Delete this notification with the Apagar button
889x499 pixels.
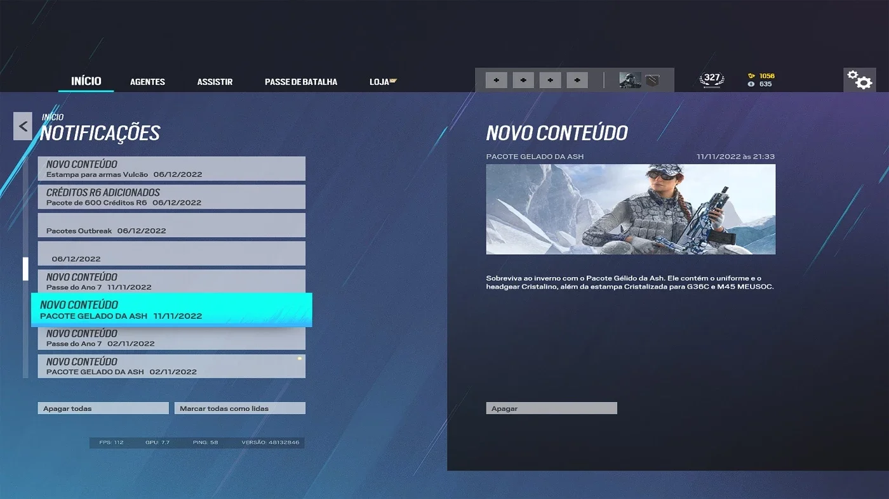(x=551, y=408)
